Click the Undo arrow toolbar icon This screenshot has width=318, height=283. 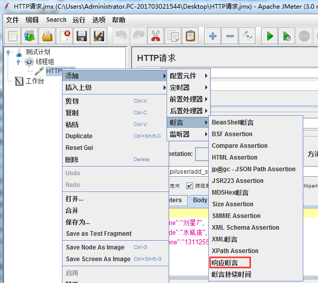(x=121, y=36)
